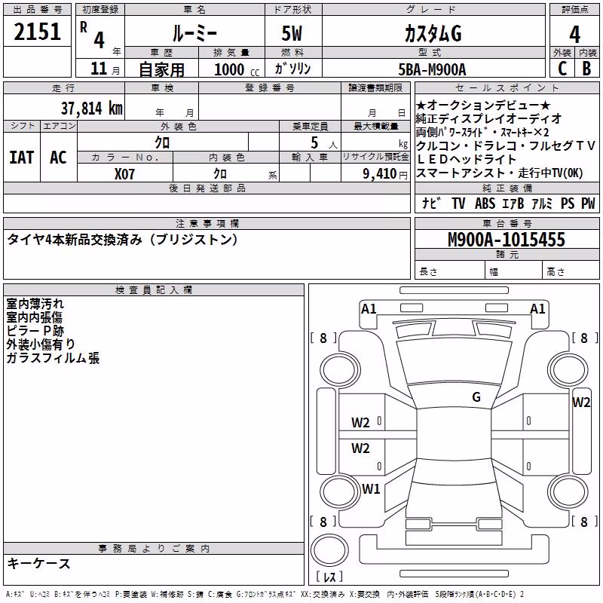This screenshot has width=603, height=603.
Task: Click the W1 mark on diagram
Action: (x=371, y=489)
